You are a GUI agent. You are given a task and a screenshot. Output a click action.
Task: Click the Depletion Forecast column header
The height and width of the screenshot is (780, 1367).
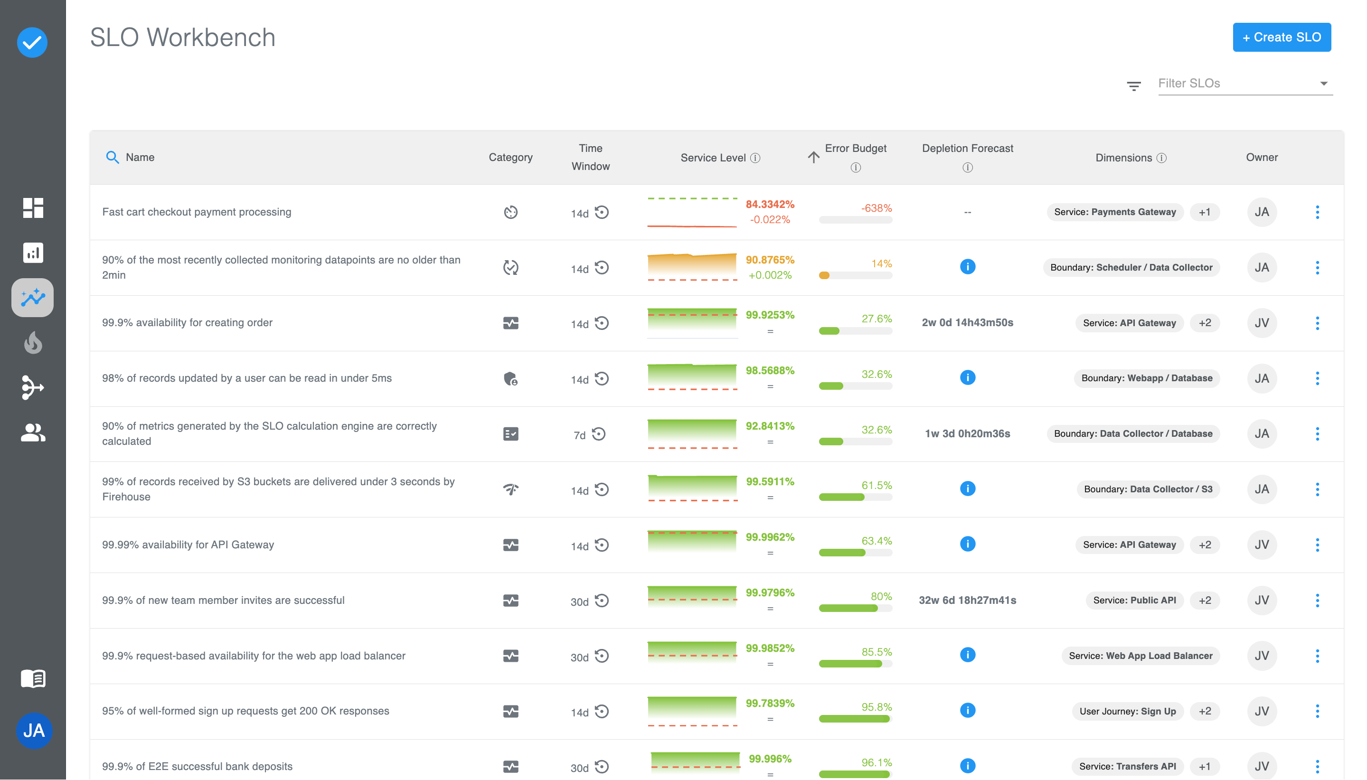coord(967,149)
